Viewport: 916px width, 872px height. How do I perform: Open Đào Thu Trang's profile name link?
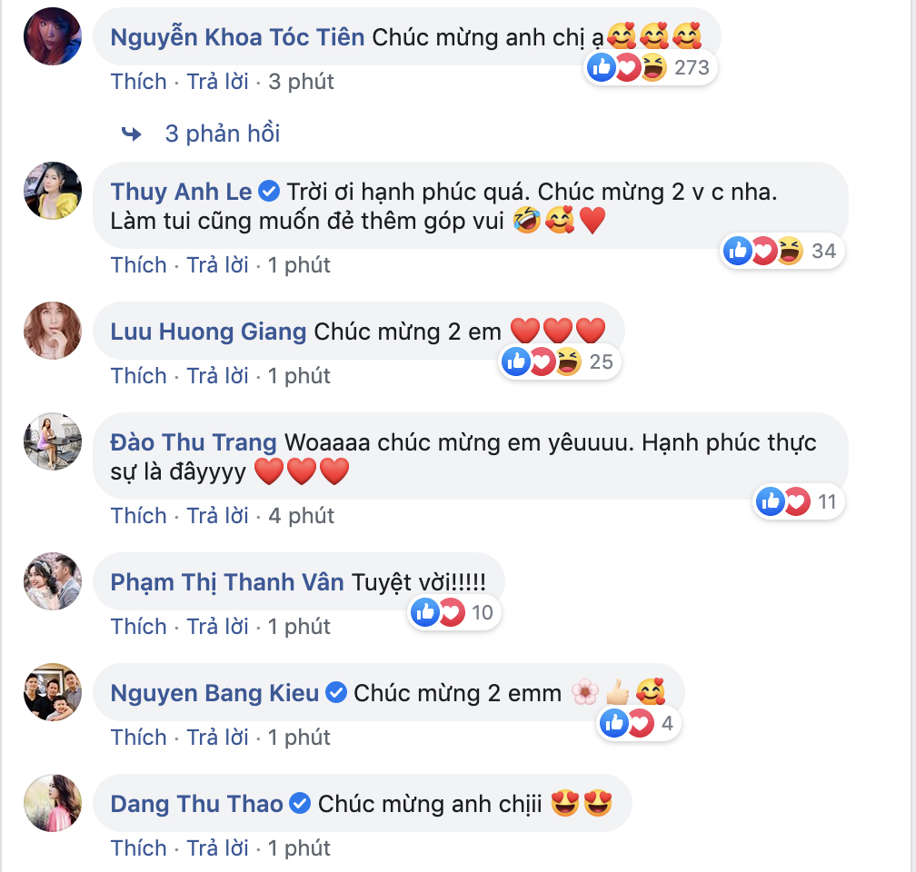[194, 442]
